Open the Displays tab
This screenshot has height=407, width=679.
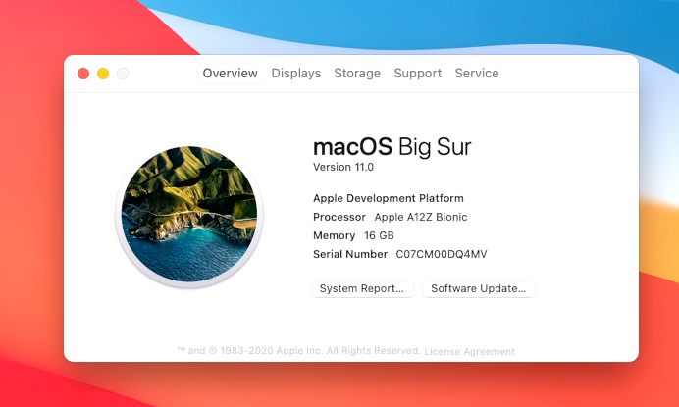pos(295,74)
